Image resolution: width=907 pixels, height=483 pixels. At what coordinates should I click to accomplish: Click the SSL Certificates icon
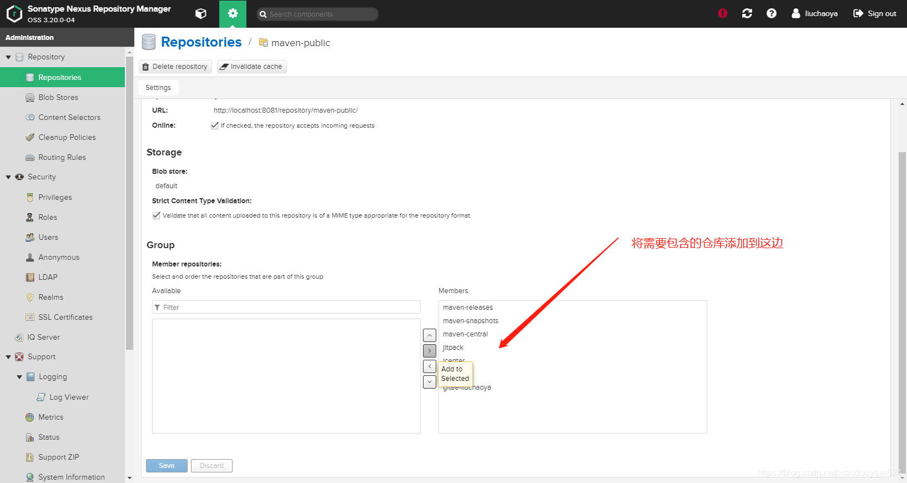coord(30,317)
